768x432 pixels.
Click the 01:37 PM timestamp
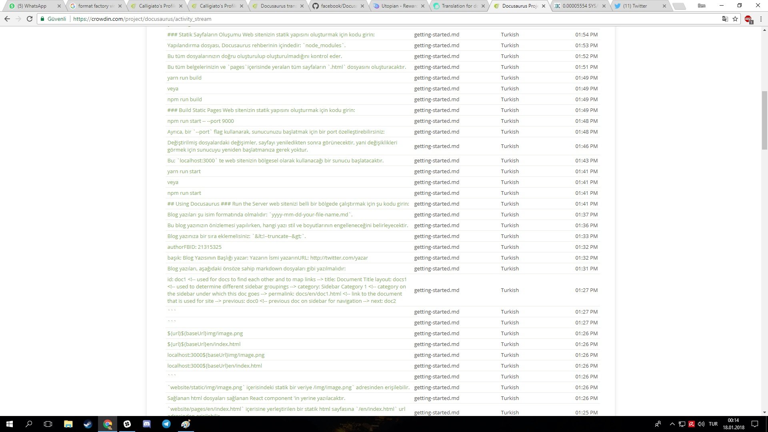pyautogui.click(x=586, y=214)
